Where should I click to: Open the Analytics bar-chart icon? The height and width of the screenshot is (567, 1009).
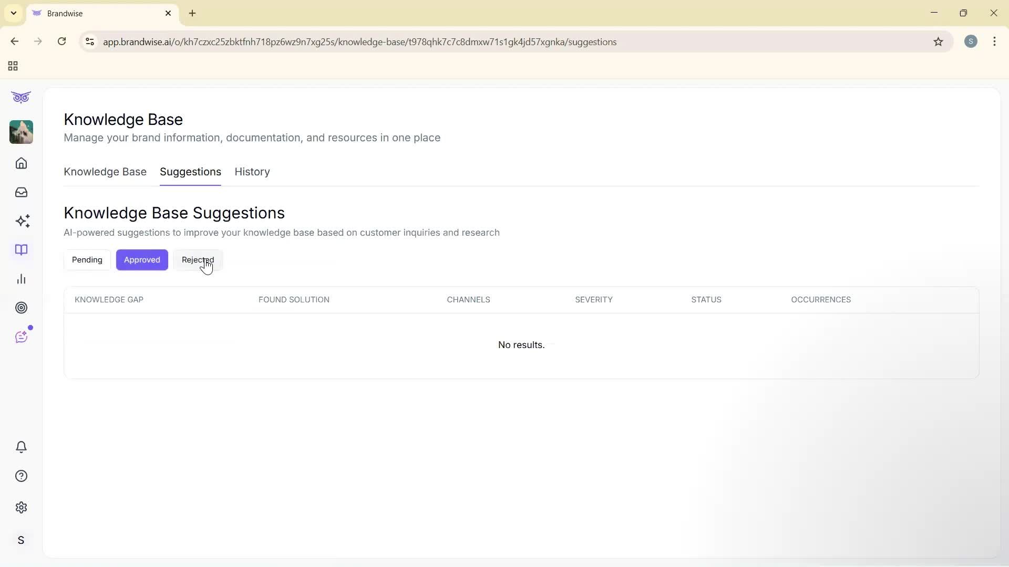point(21,279)
